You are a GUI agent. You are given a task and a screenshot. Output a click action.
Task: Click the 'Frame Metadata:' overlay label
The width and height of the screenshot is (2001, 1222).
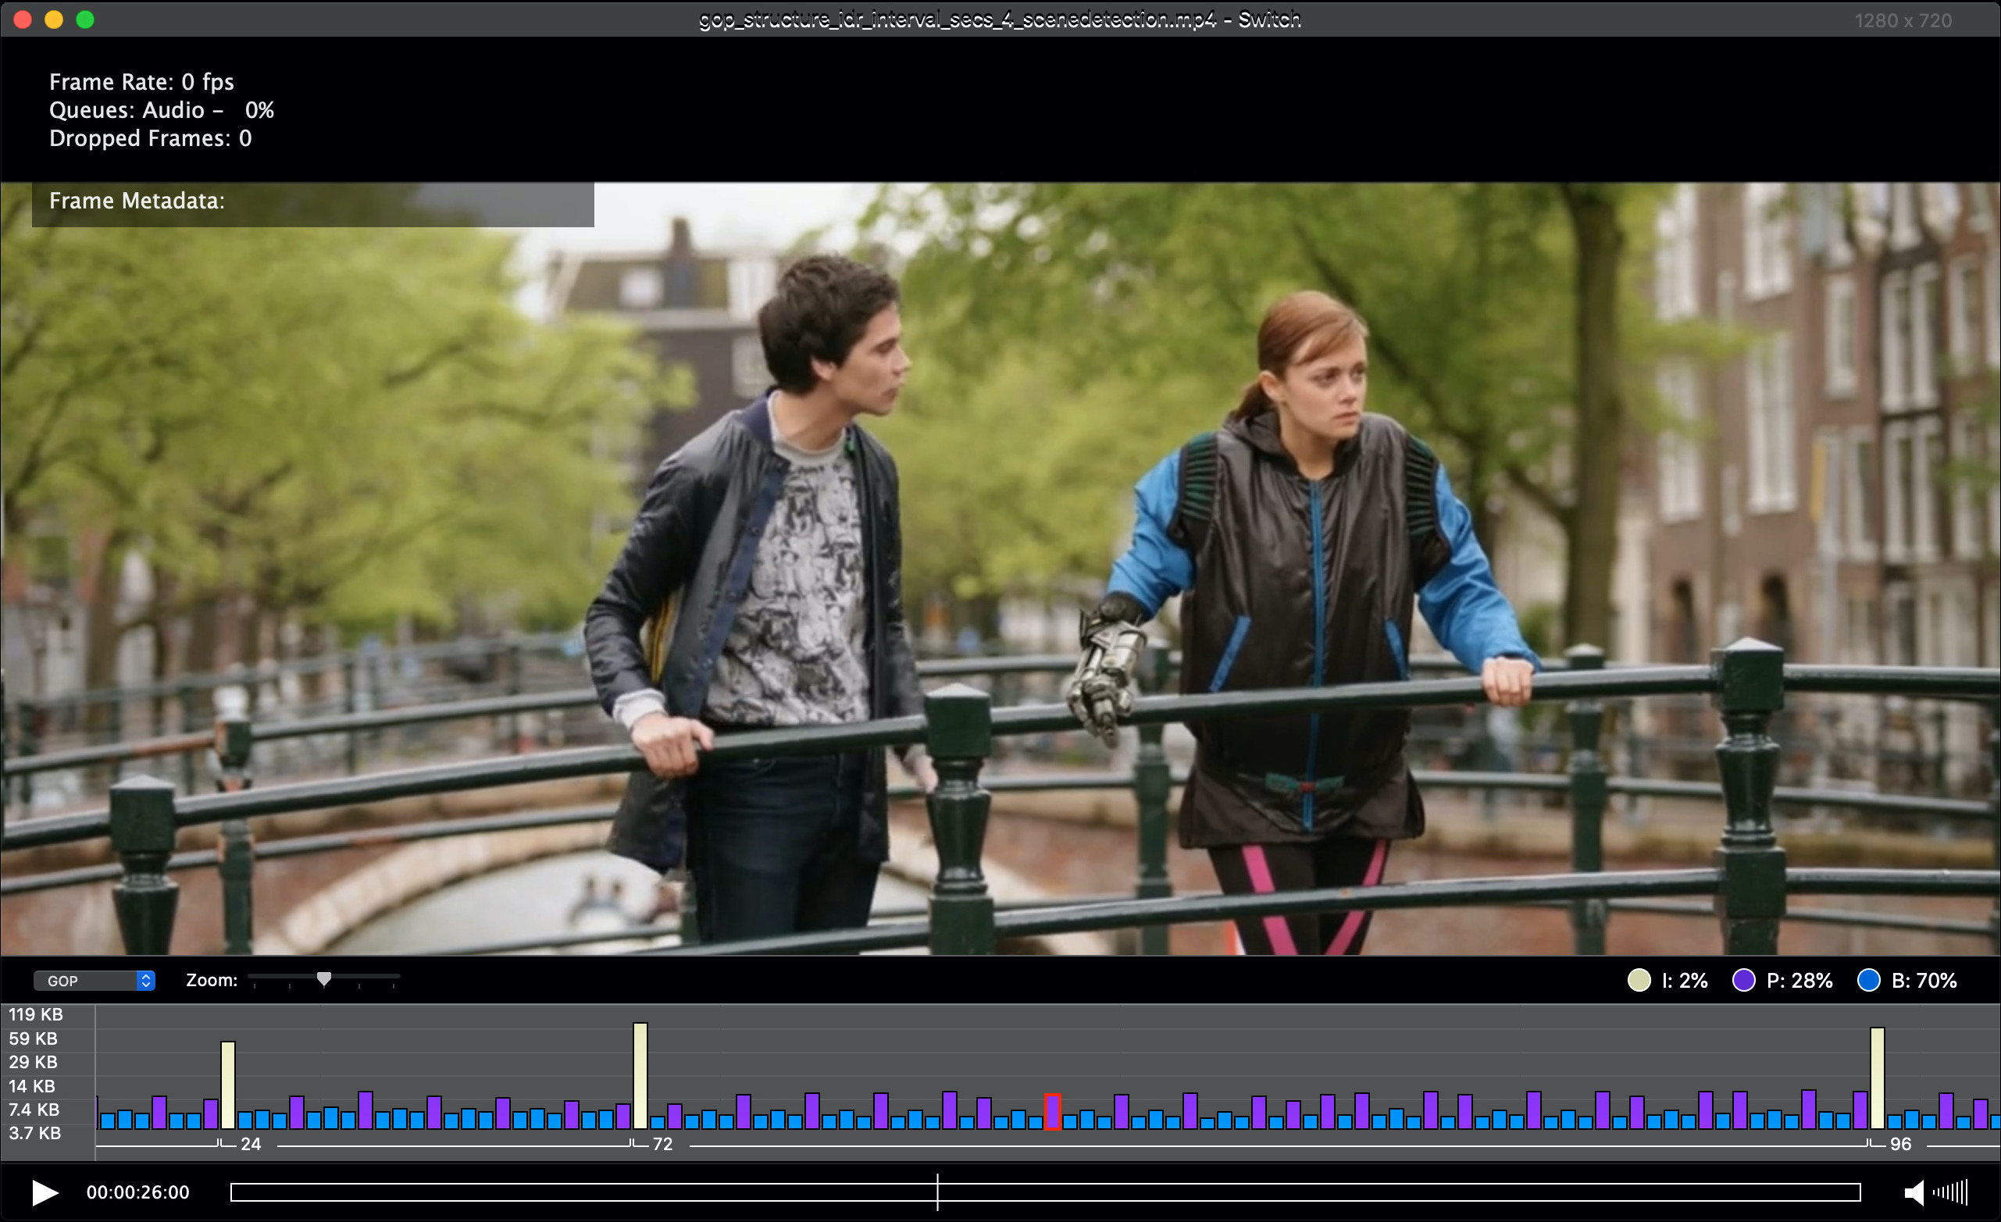click(x=137, y=201)
